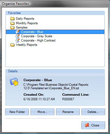Select the Weekly Reports folder
Viewport: 110px width, 134px height.
click(26, 45)
